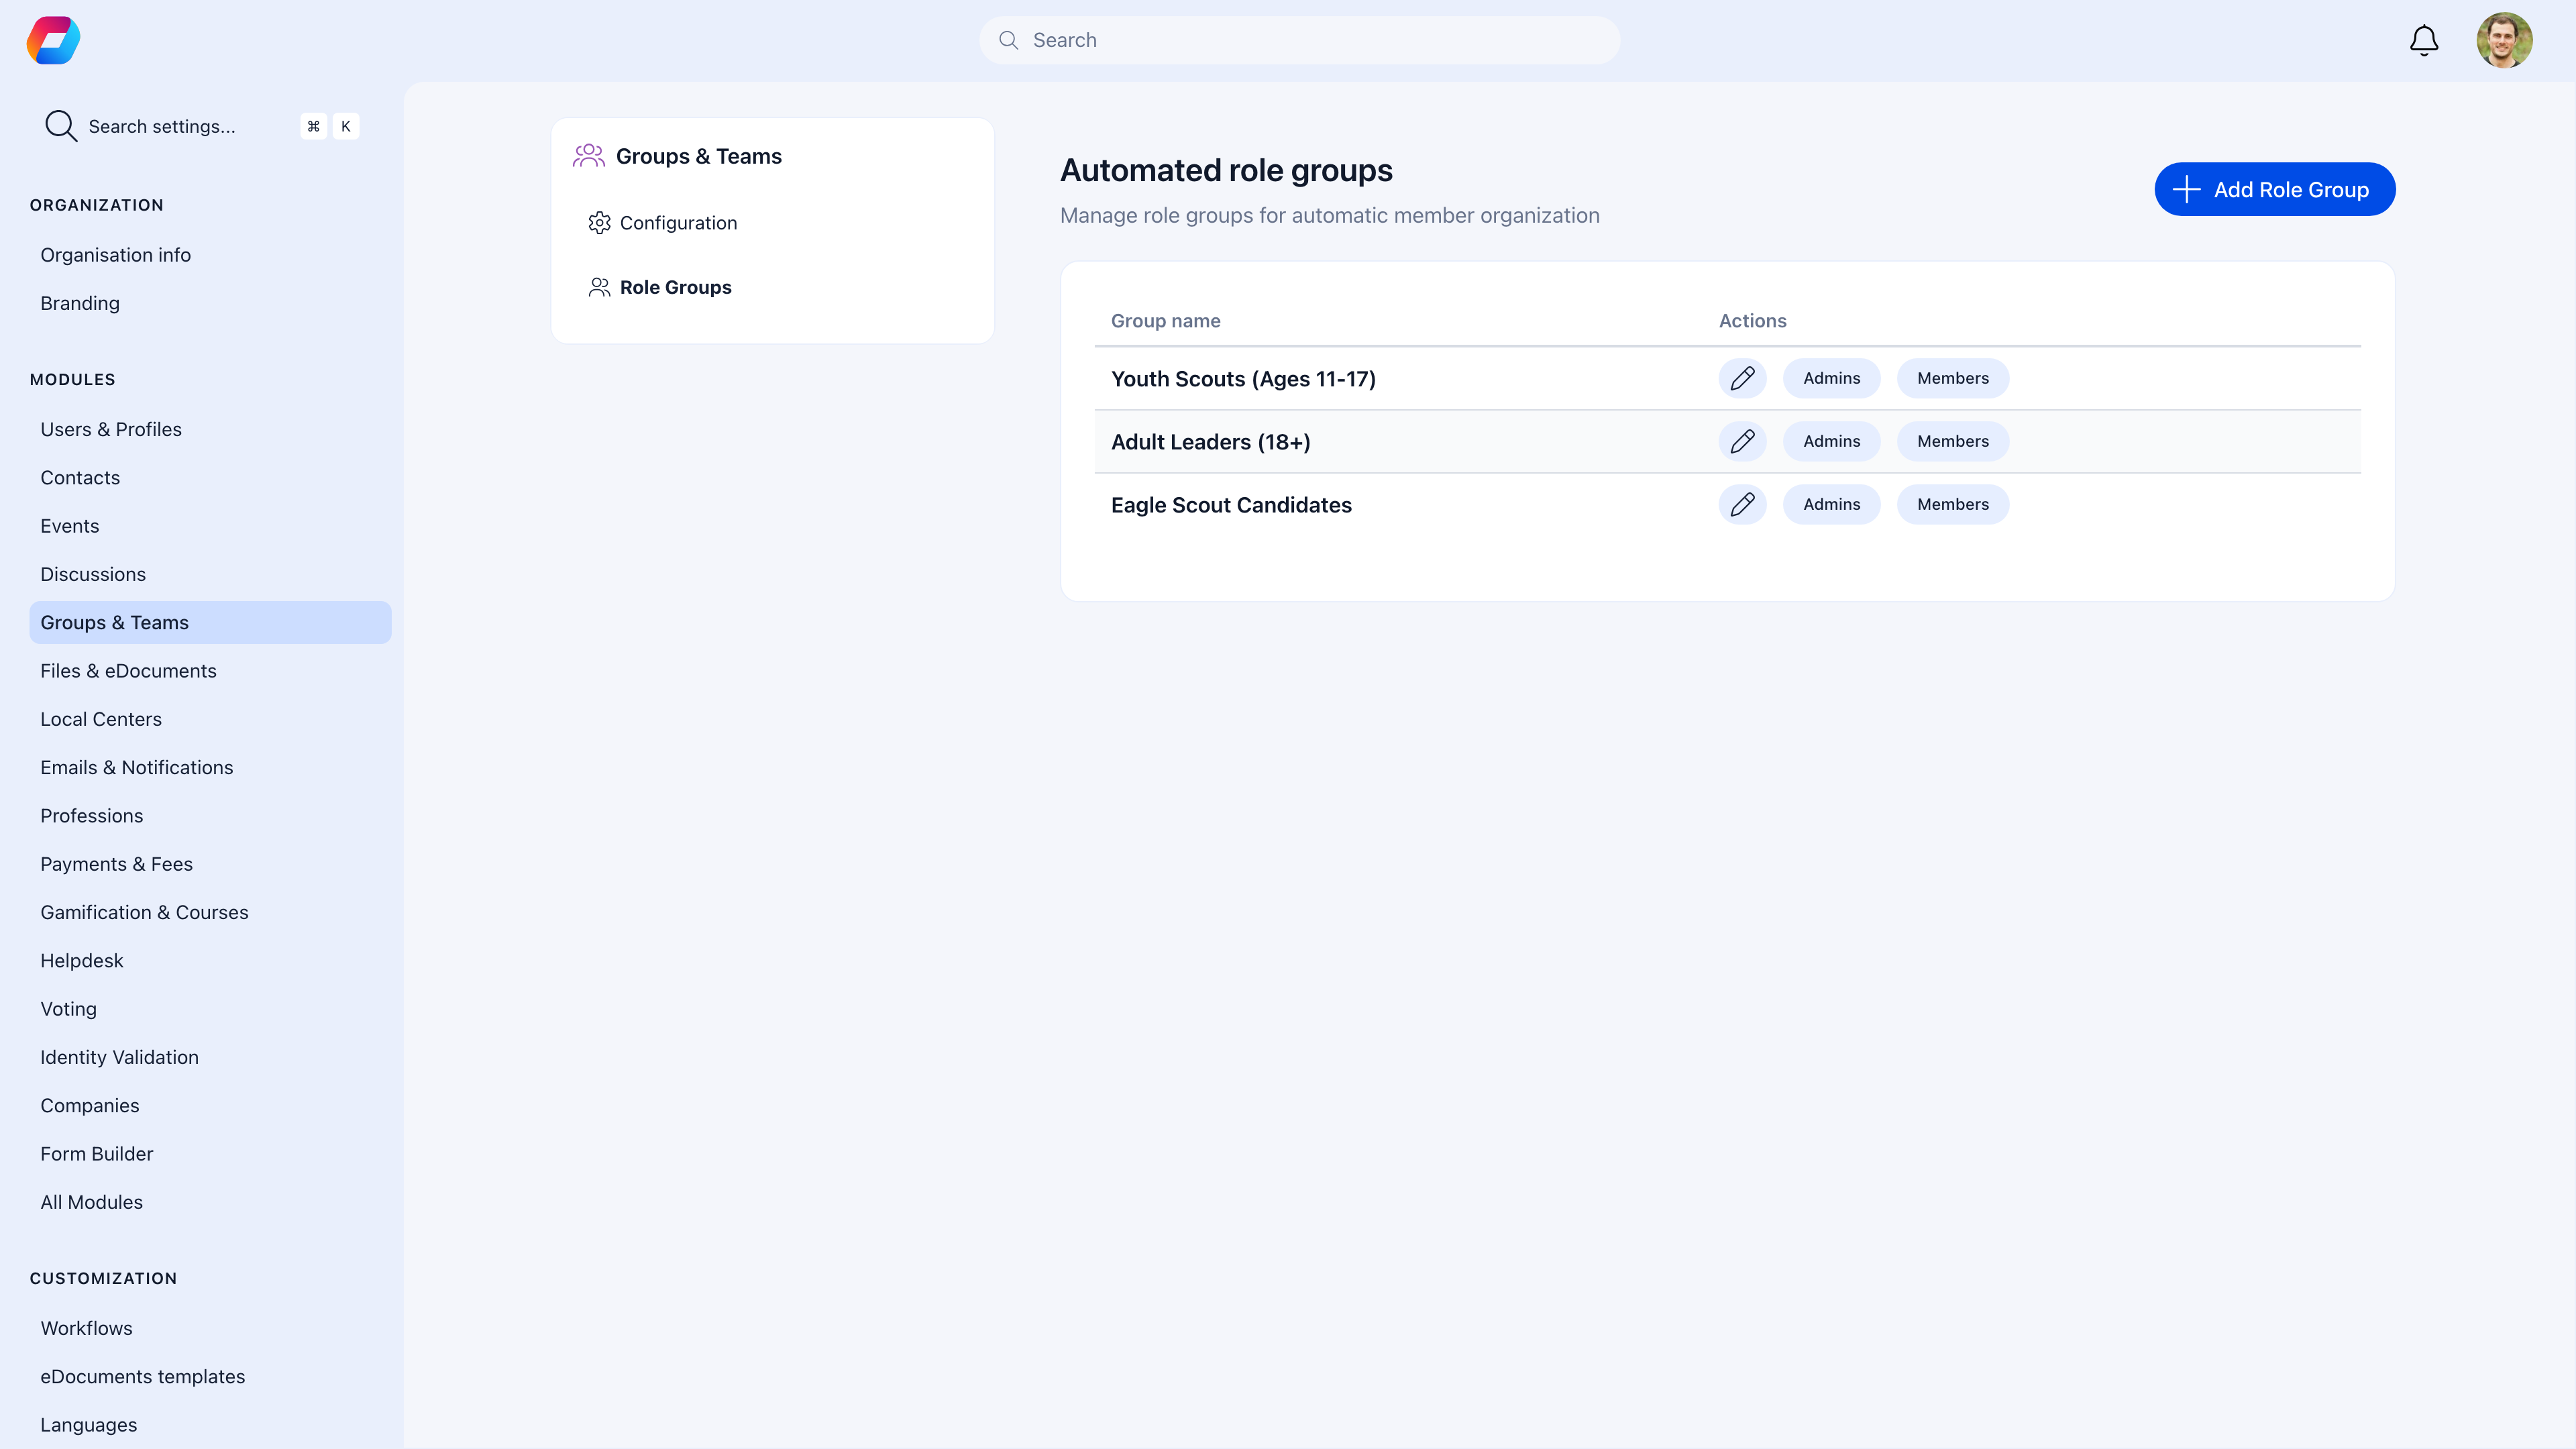The width and height of the screenshot is (2576, 1449).
Task: Select Users & Profiles in sidebar
Action: pyautogui.click(x=111, y=429)
